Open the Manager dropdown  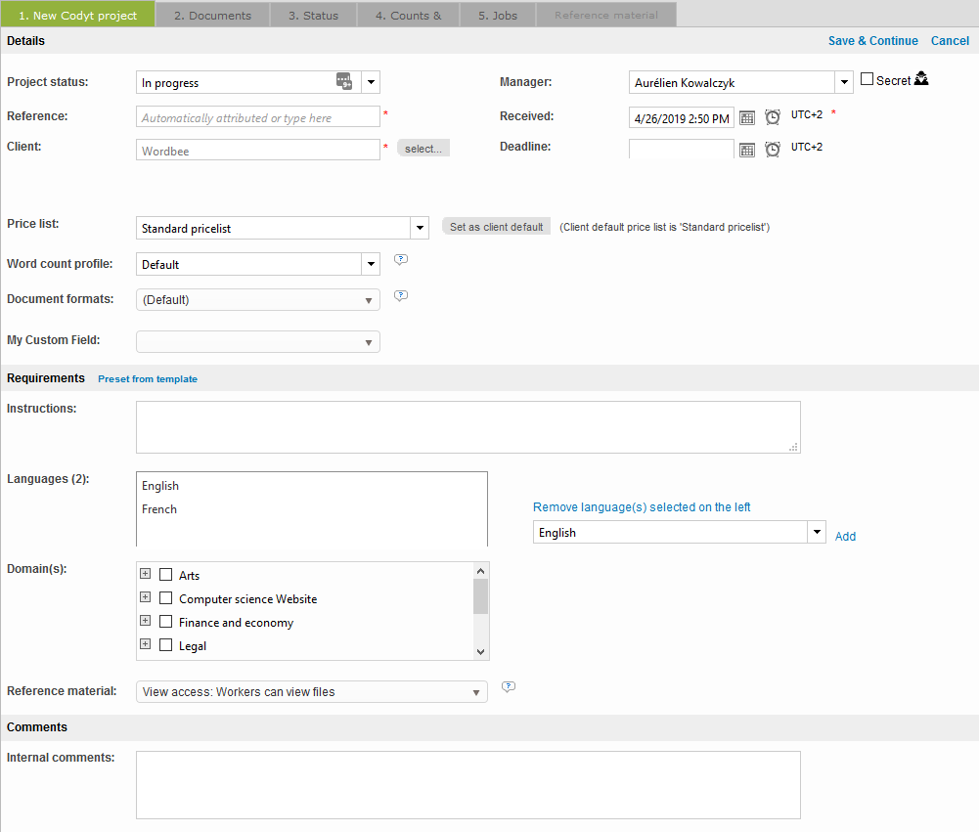point(844,83)
